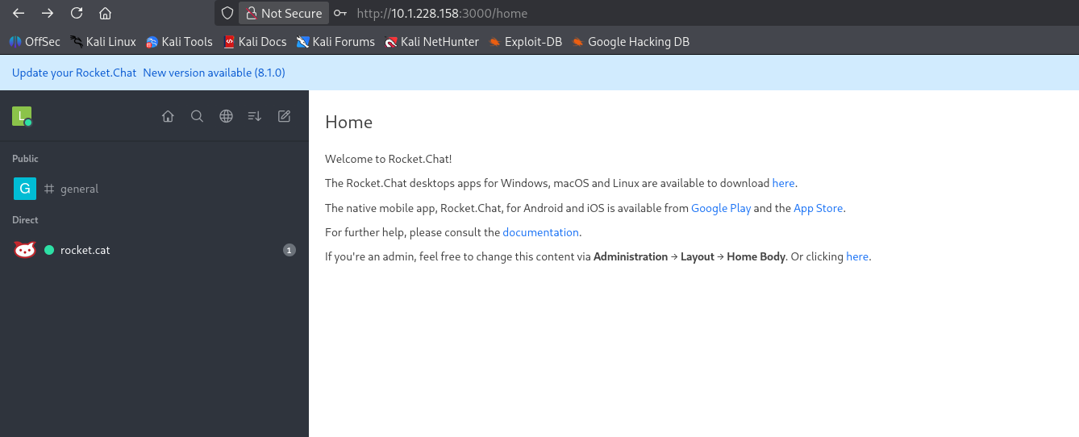Click the Update your Rocket.Chat banner link
The height and width of the screenshot is (437, 1079).
point(74,73)
